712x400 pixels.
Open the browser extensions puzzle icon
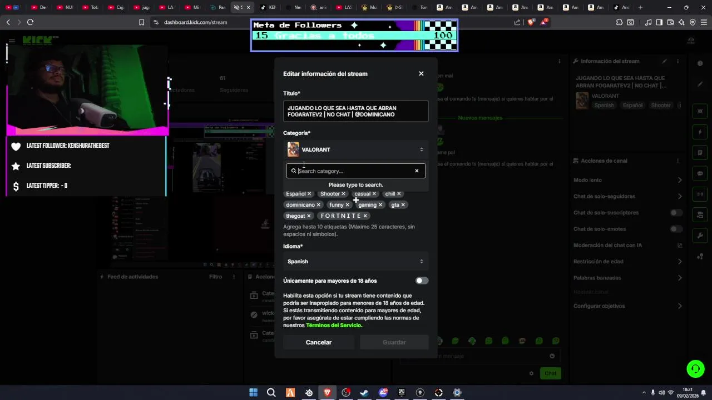point(619,22)
